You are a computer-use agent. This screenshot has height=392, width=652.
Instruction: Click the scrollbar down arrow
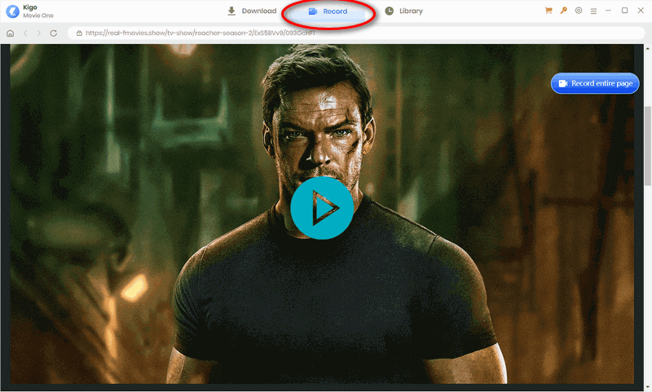(x=648, y=388)
